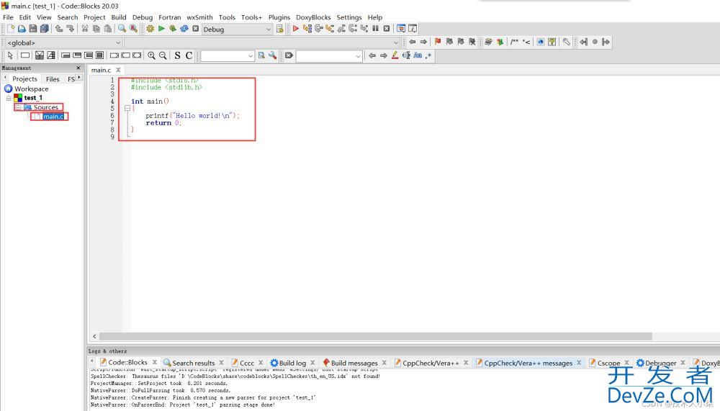Pause the debugger with Break icon

pyautogui.click(x=376, y=29)
